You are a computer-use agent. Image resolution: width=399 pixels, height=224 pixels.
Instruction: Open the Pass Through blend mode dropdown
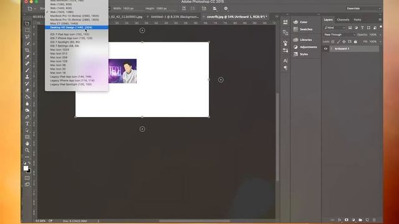(339, 35)
